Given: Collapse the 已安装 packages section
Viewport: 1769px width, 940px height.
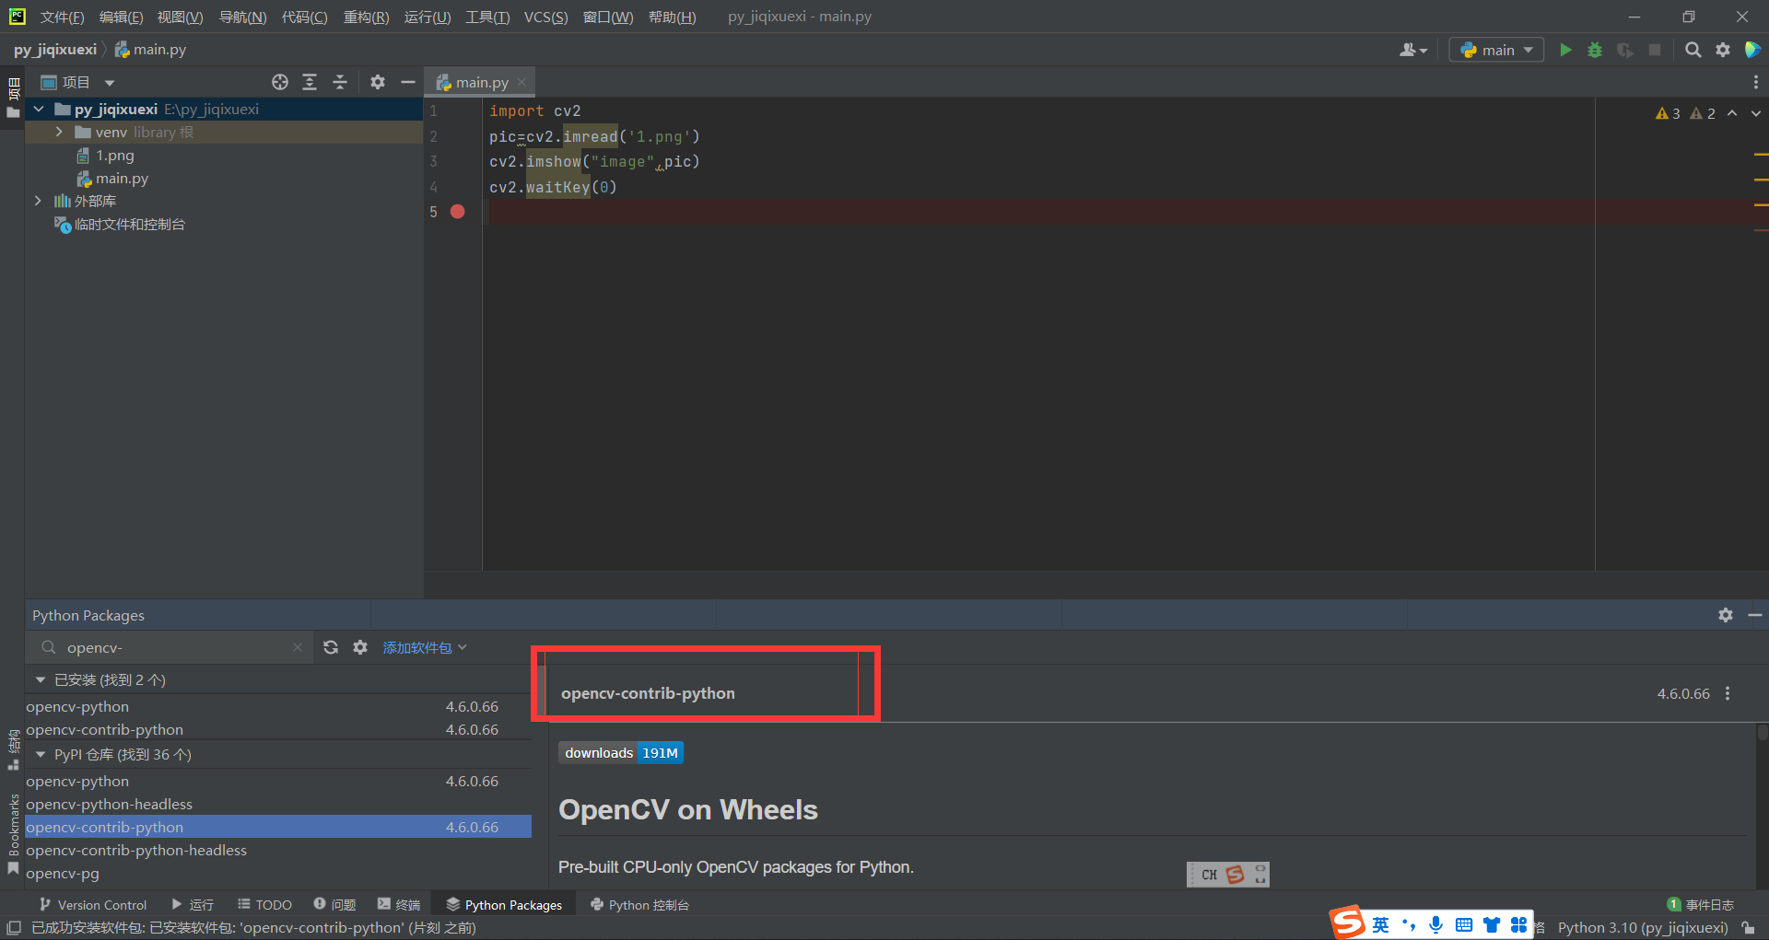Looking at the screenshot, I should (40, 679).
